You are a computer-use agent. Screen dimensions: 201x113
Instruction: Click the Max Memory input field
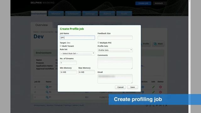click(x=86, y=72)
